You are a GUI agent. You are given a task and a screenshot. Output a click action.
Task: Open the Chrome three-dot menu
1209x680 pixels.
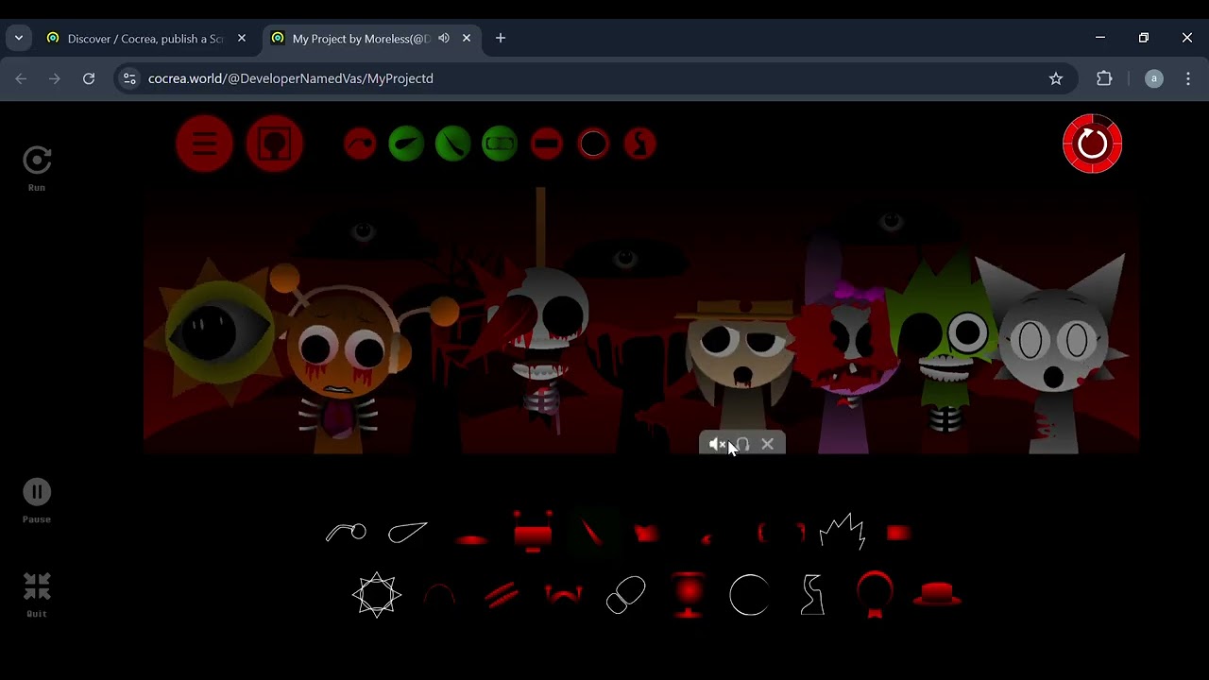[1188, 79]
